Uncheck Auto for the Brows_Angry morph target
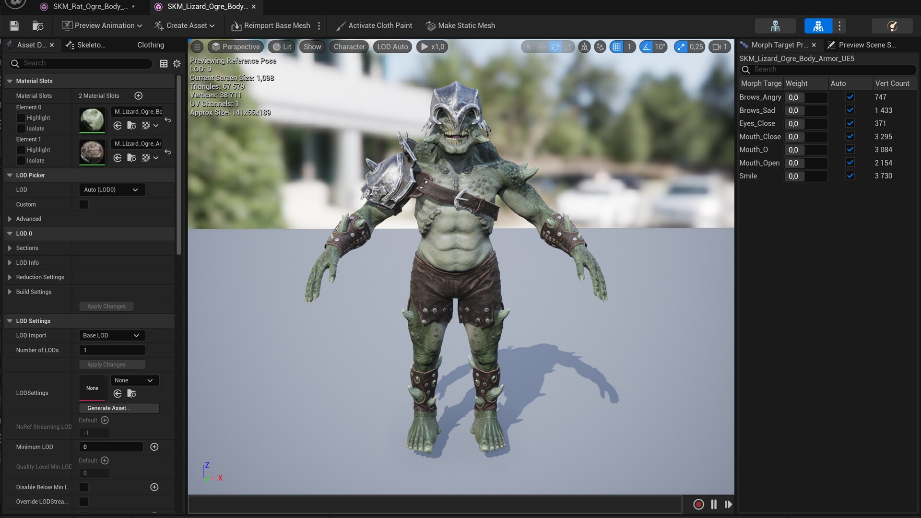This screenshot has width=921, height=518. [850, 97]
